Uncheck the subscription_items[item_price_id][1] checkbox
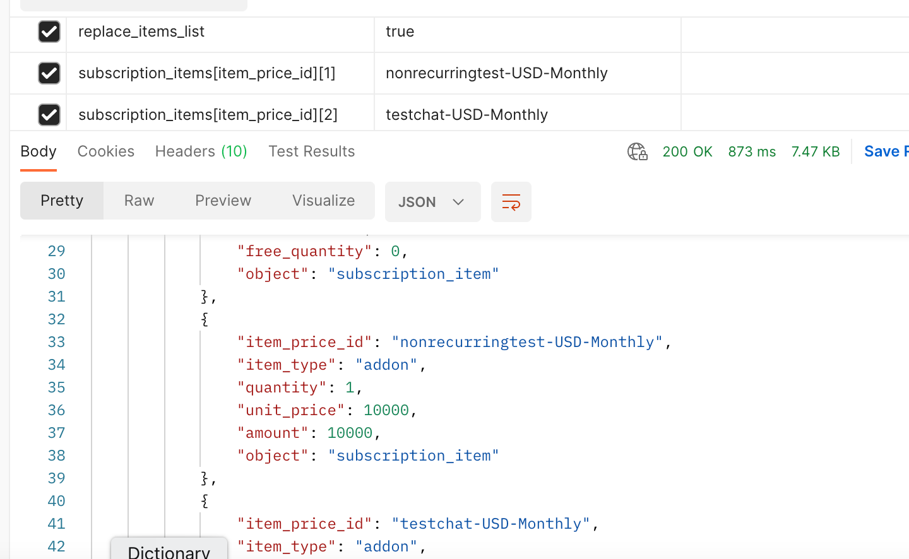The height and width of the screenshot is (559, 909). coord(49,73)
